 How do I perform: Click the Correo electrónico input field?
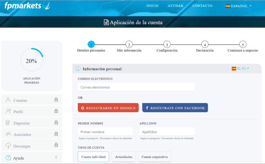[x=136, y=87]
